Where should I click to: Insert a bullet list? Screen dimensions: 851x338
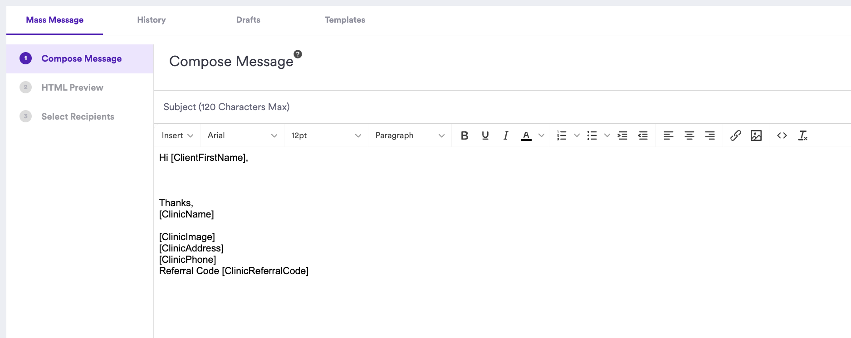(x=592, y=135)
